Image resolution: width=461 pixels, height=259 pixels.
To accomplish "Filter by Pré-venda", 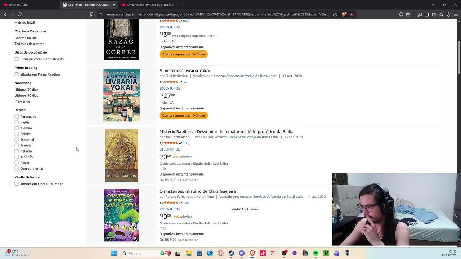I will (22, 101).
